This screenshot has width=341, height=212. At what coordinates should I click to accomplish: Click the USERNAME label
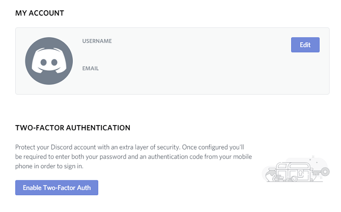(x=97, y=41)
